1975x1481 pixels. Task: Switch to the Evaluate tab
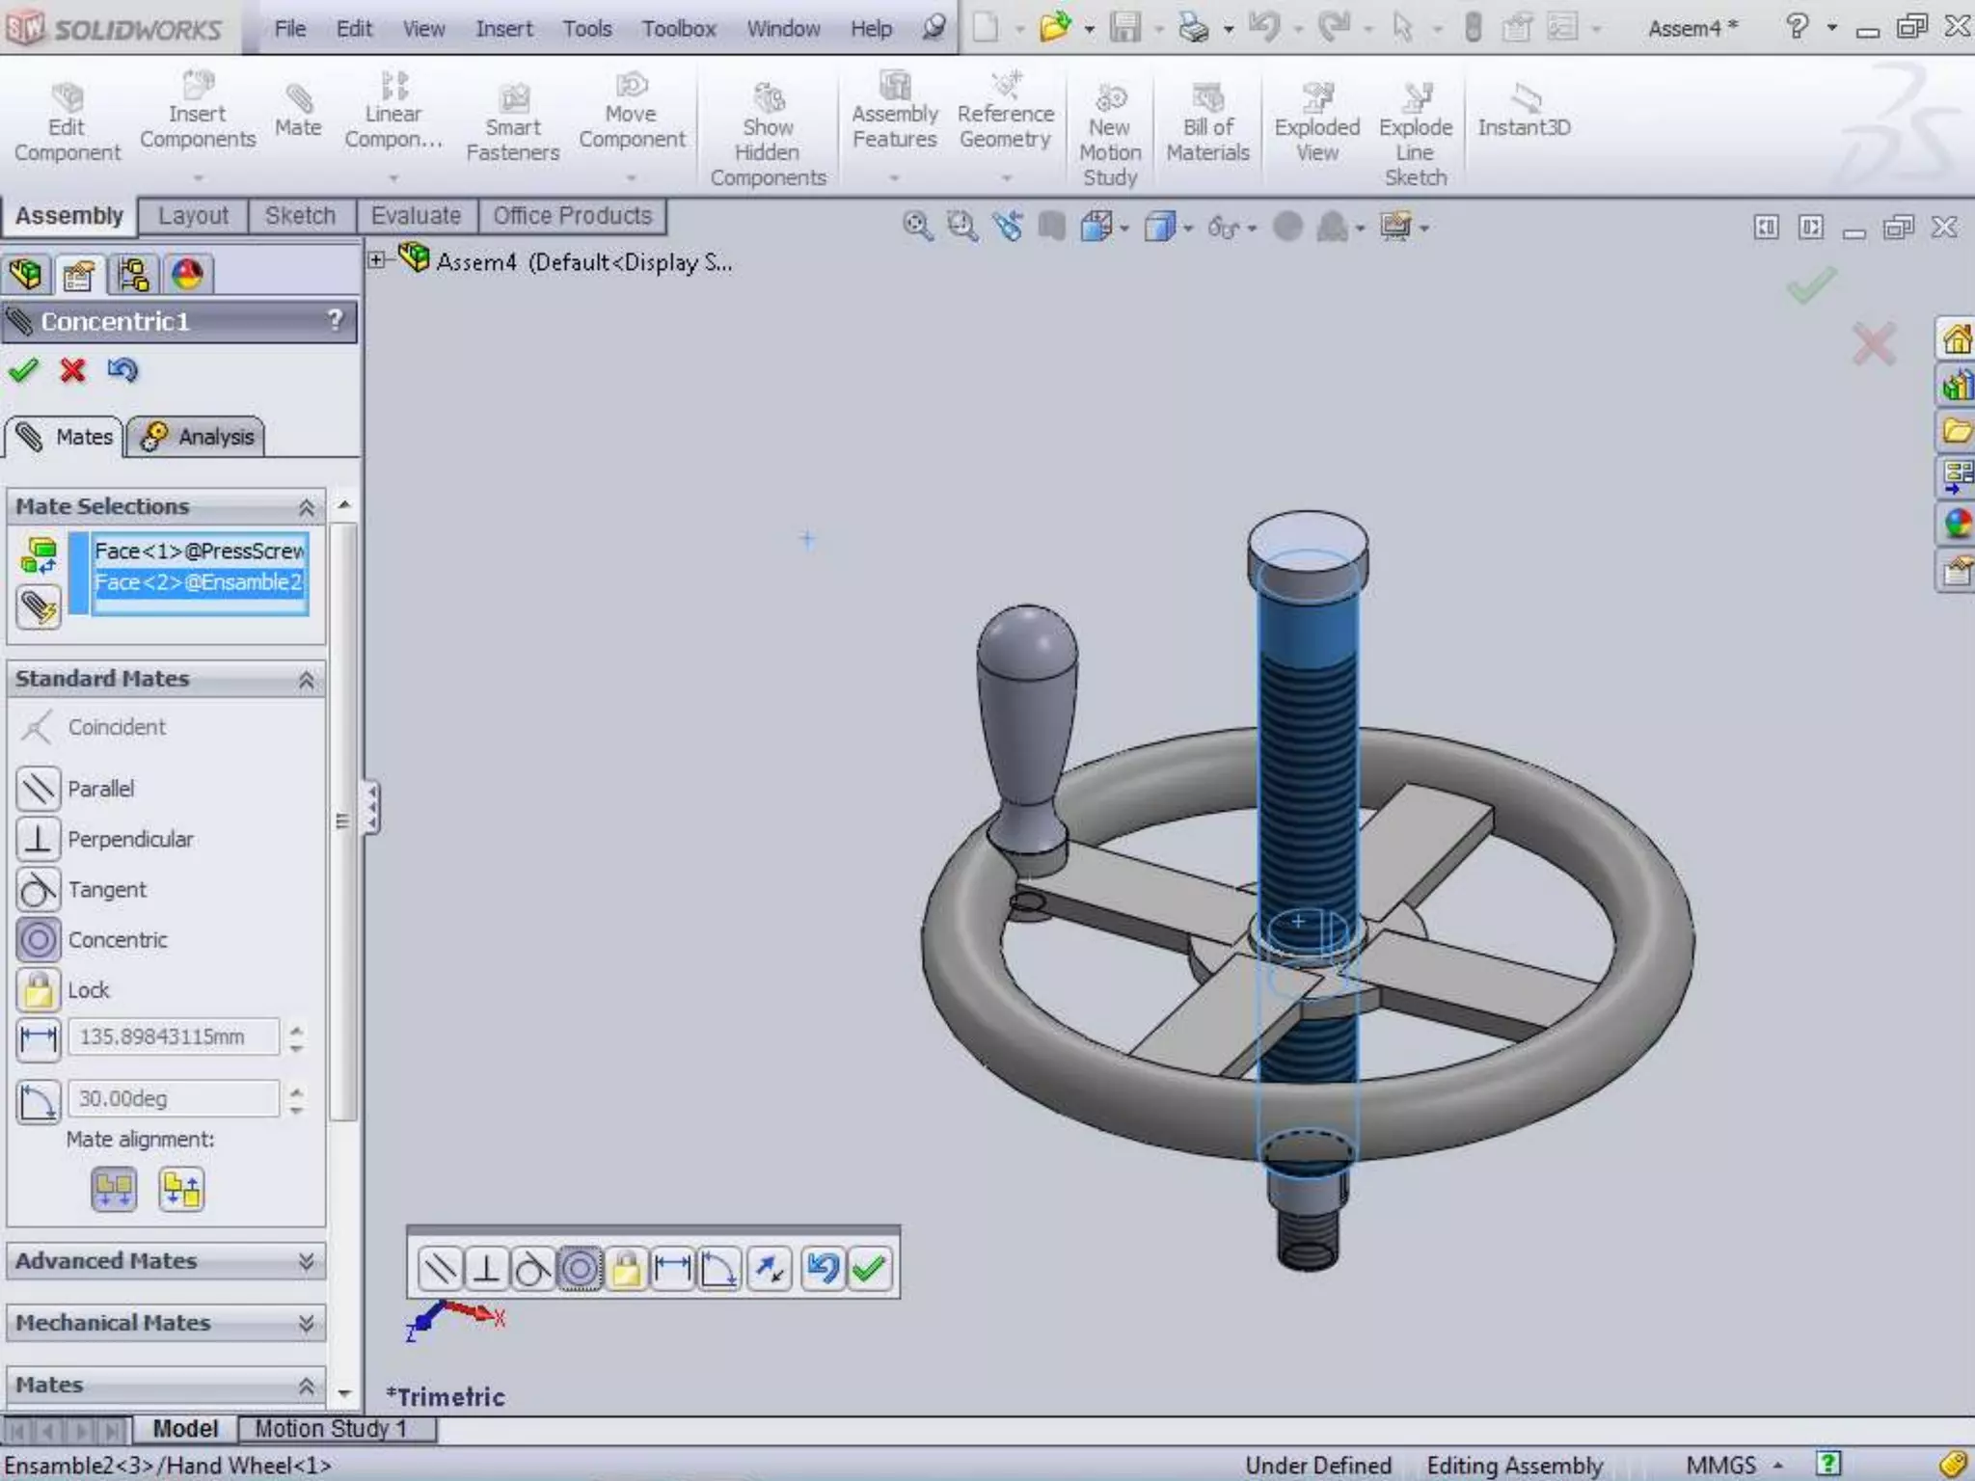pyautogui.click(x=416, y=216)
